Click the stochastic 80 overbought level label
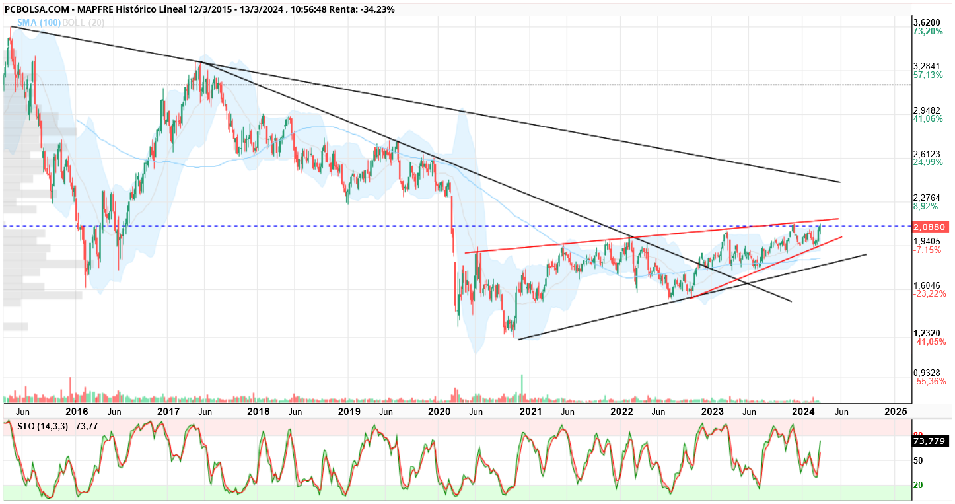Viewport: 955px width, 504px height. [x=918, y=435]
